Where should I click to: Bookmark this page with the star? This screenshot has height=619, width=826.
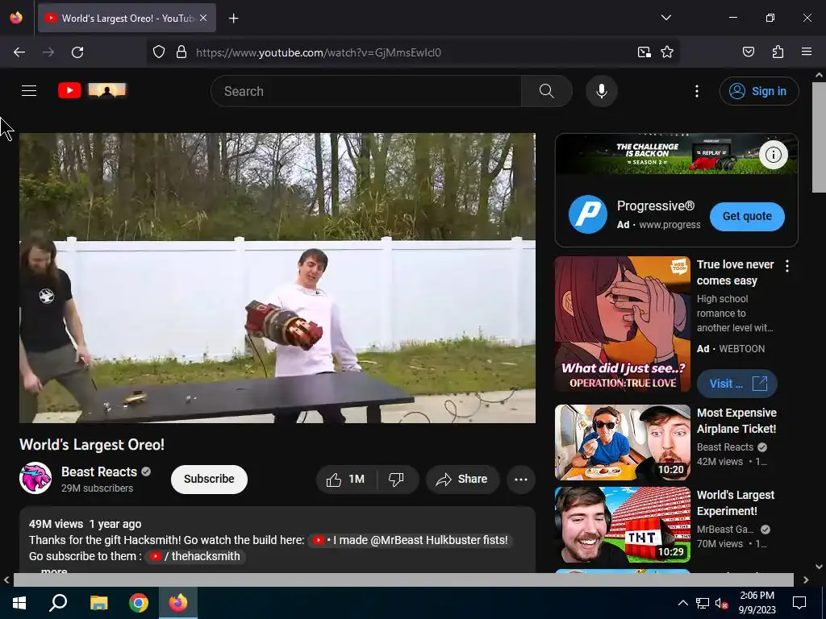[667, 52]
